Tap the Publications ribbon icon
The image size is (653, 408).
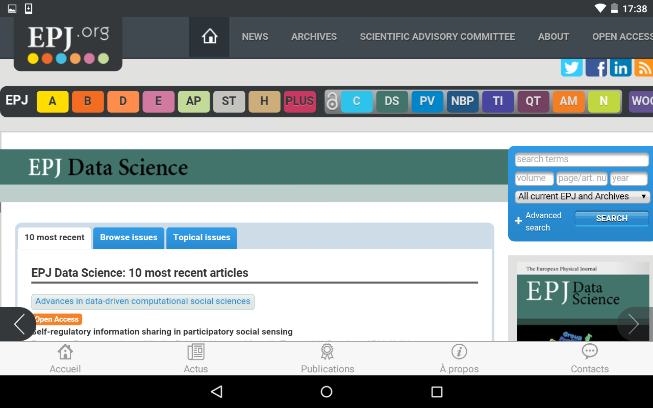tap(327, 352)
